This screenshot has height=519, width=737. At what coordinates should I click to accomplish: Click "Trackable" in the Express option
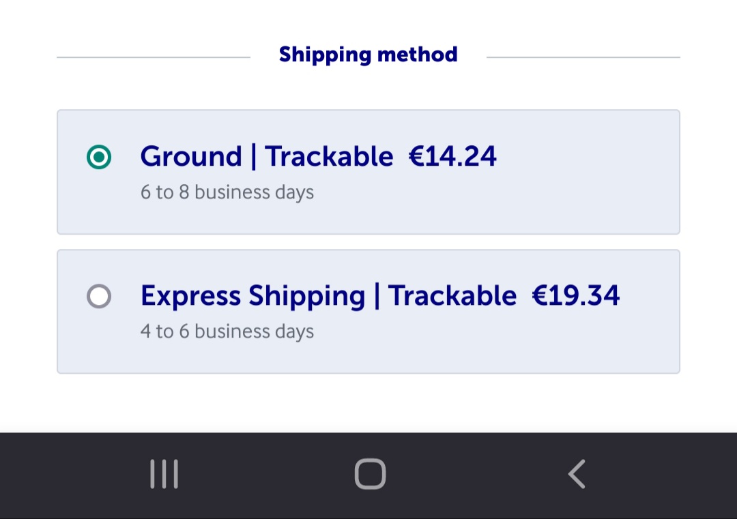tap(452, 296)
